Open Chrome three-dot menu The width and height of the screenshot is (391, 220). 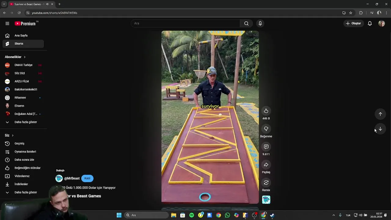pos(387,13)
